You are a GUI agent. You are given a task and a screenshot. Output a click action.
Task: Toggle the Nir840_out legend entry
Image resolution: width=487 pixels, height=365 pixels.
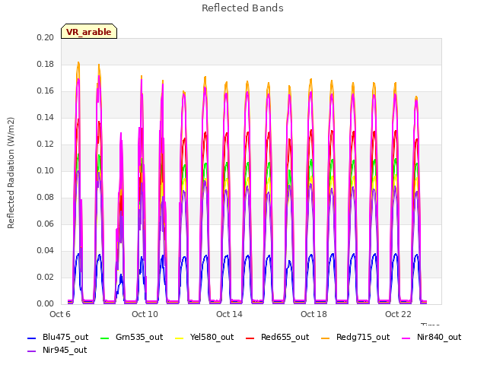click(431, 337)
